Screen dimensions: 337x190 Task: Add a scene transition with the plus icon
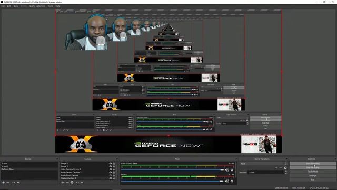point(276,168)
